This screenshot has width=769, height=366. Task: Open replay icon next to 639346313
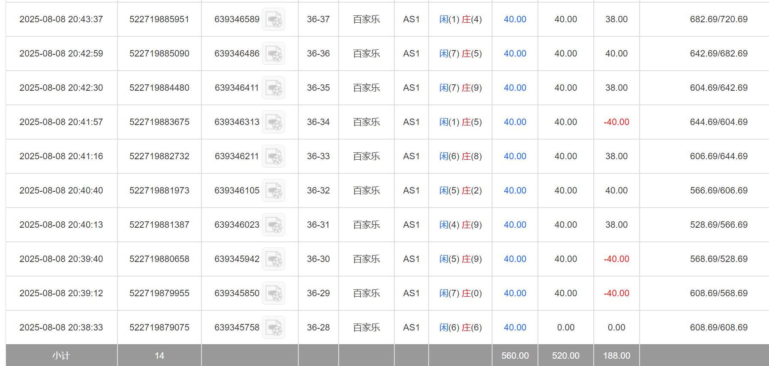click(x=273, y=122)
